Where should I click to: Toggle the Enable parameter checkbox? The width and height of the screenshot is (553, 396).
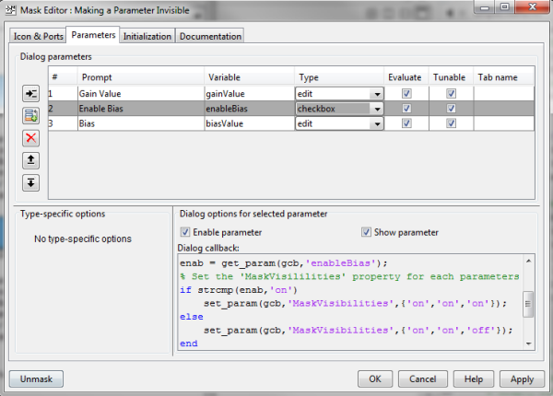click(185, 232)
